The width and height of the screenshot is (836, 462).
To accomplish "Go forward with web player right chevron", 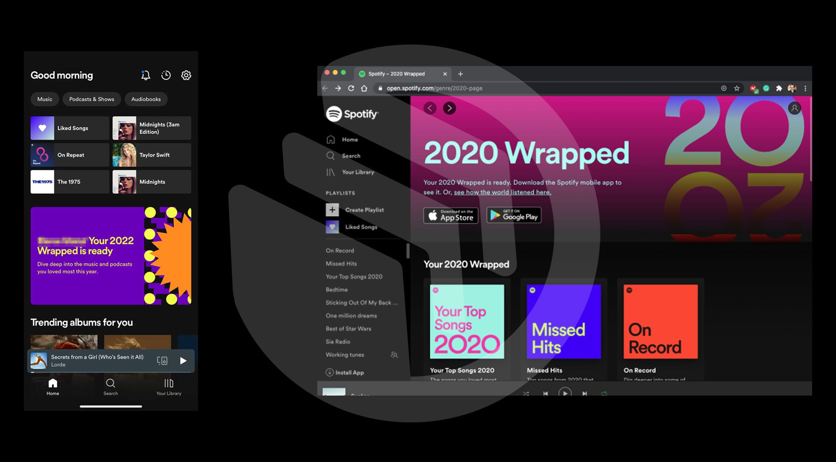I will point(449,108).
